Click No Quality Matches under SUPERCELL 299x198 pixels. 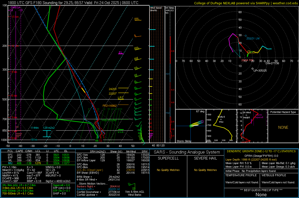[168, 170]
